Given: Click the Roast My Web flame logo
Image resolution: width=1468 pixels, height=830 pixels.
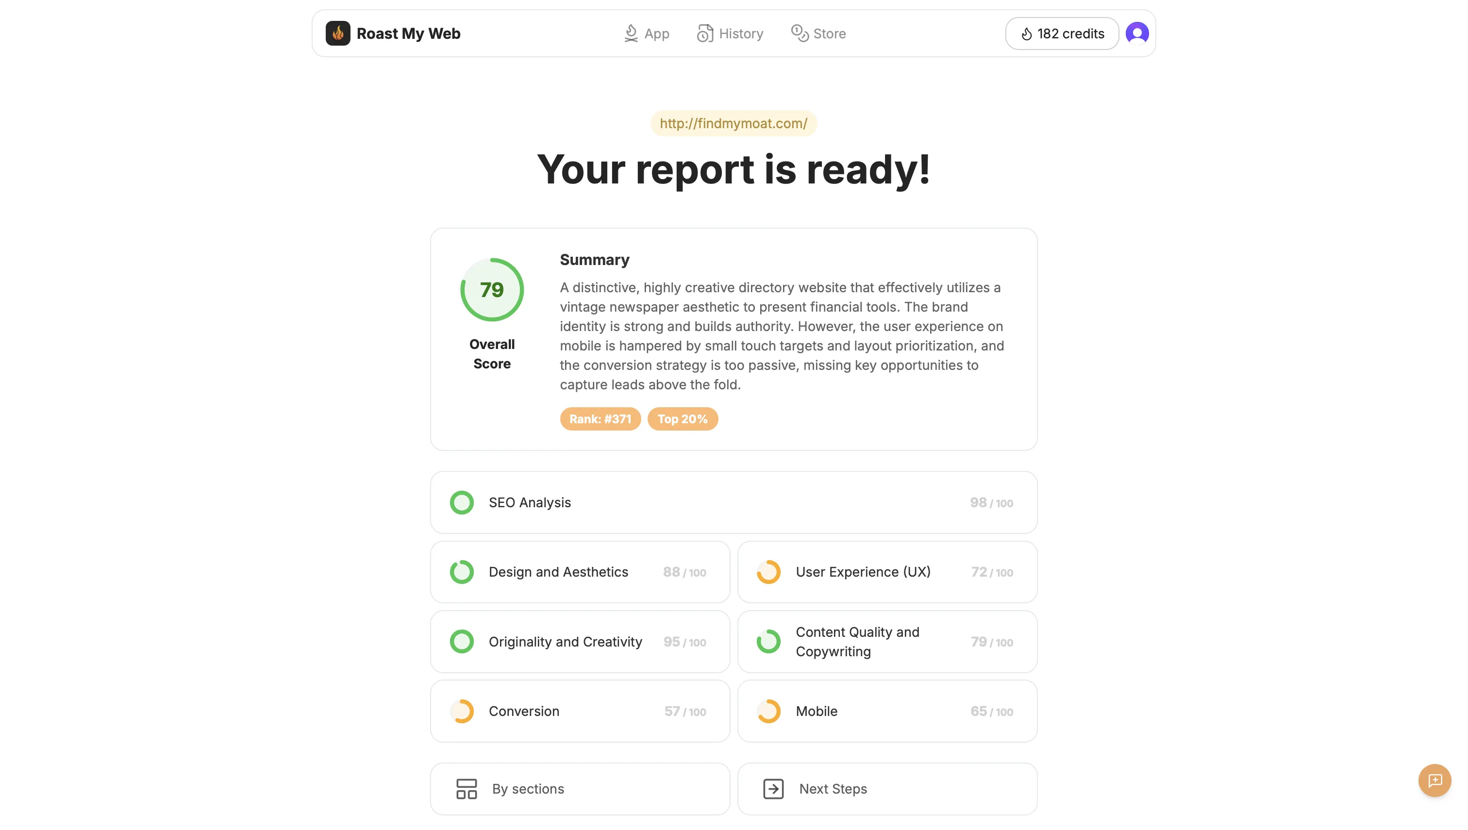Looking at the screenshot, I should tap(337, 33).
